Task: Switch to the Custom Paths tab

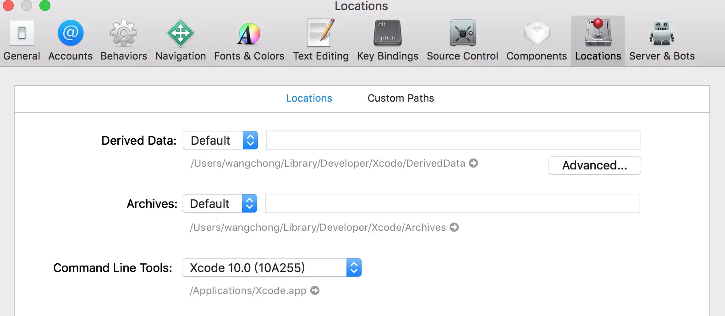Action: 401,98
